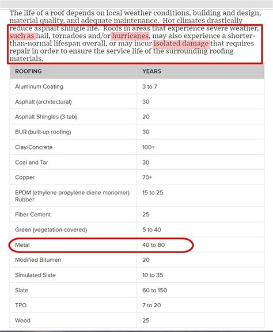Image resolution: width=273 pixels, height=332 pixels.
Task: Click the highlighted word hurricanes
Action: coord(130,36)
